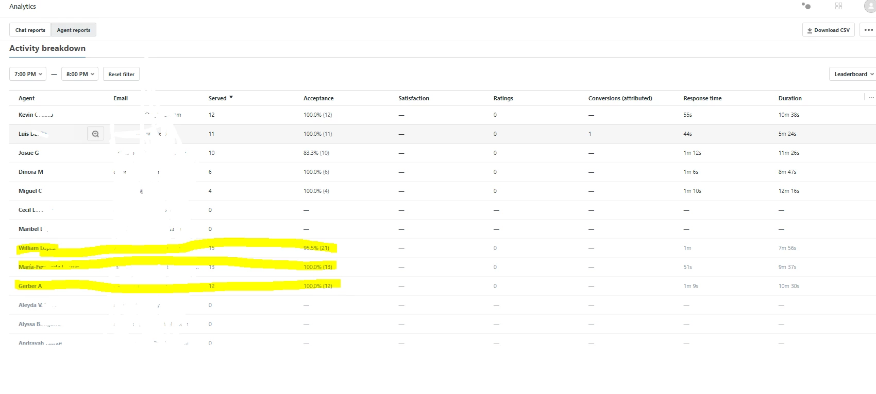This screenshot has height=394, width=876.
Task: Open column options ellipsis in table header
Action: (871, 98)
